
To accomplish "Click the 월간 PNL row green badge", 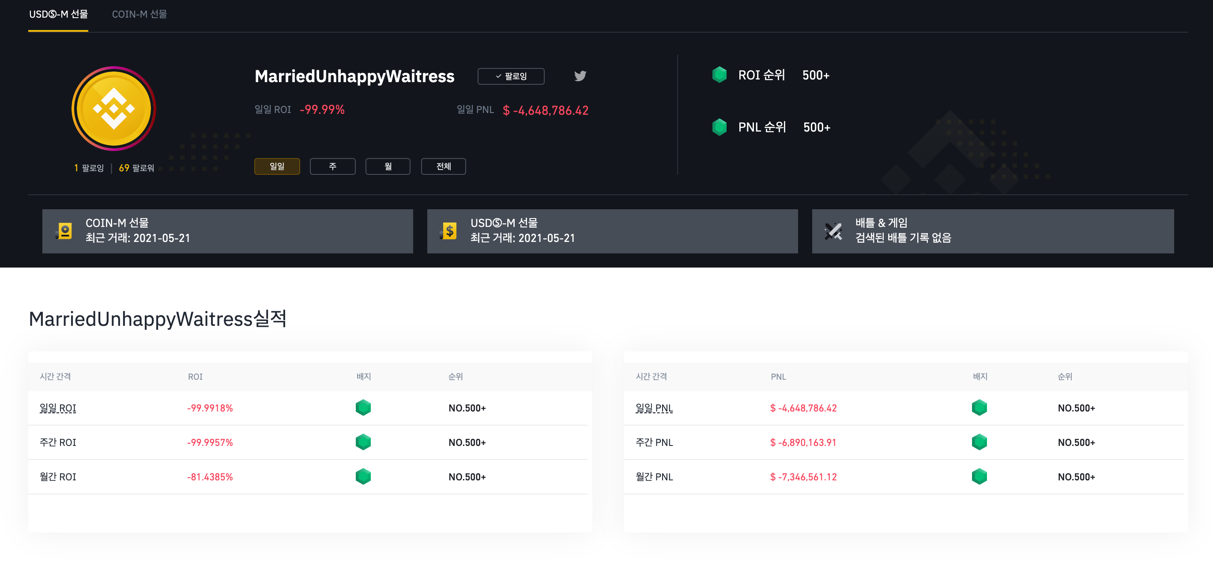I will tap(979, 476).
